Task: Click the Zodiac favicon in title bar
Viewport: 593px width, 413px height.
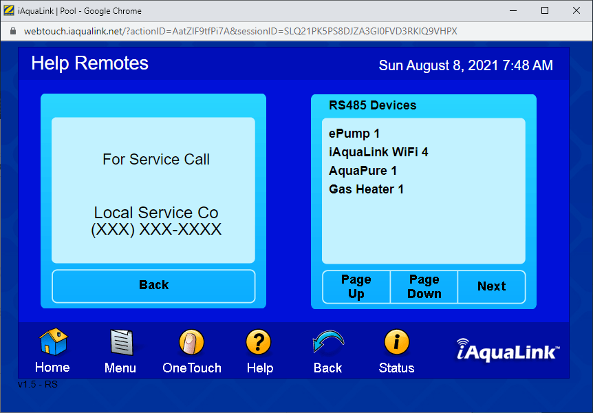Action: [x=9, y=10]
